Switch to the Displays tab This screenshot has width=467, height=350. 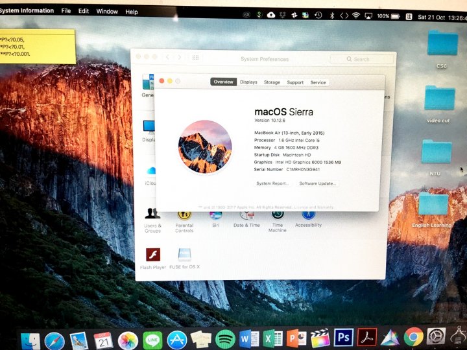[248, 82]
